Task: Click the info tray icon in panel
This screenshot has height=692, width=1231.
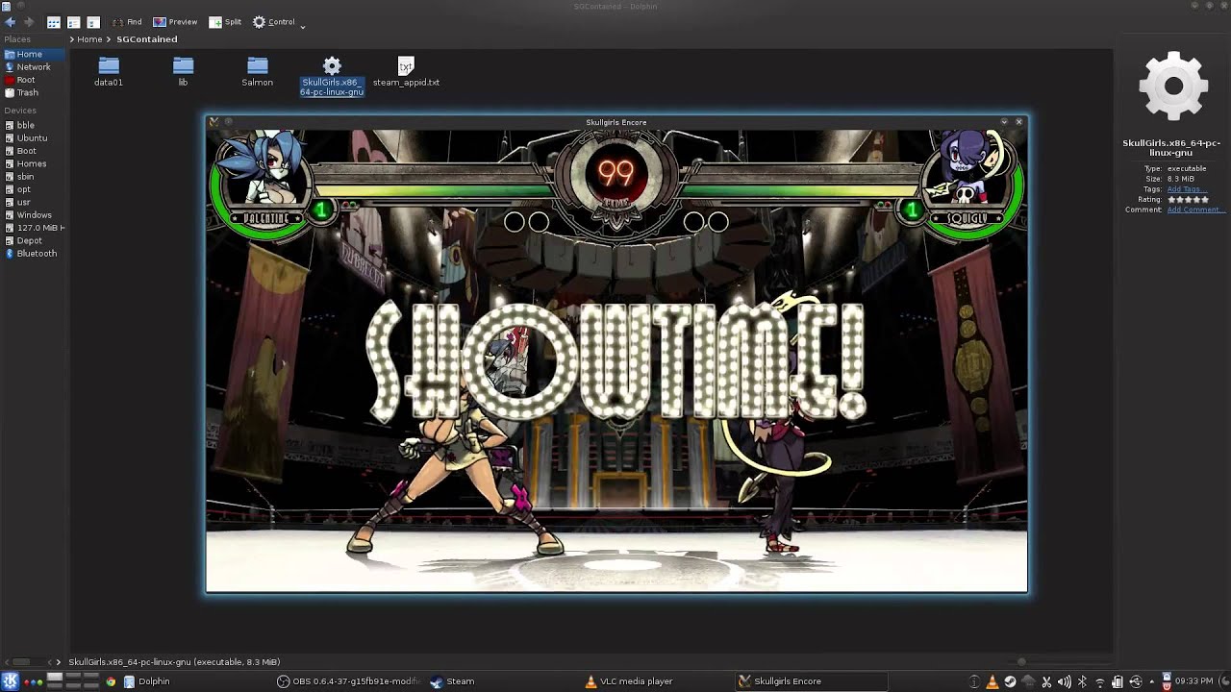Action: 974,681
